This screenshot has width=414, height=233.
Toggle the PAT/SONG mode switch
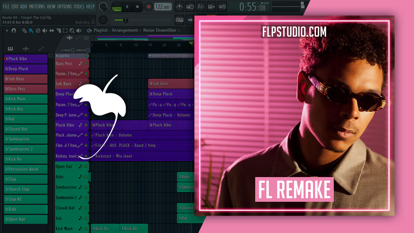pos(117,6)
